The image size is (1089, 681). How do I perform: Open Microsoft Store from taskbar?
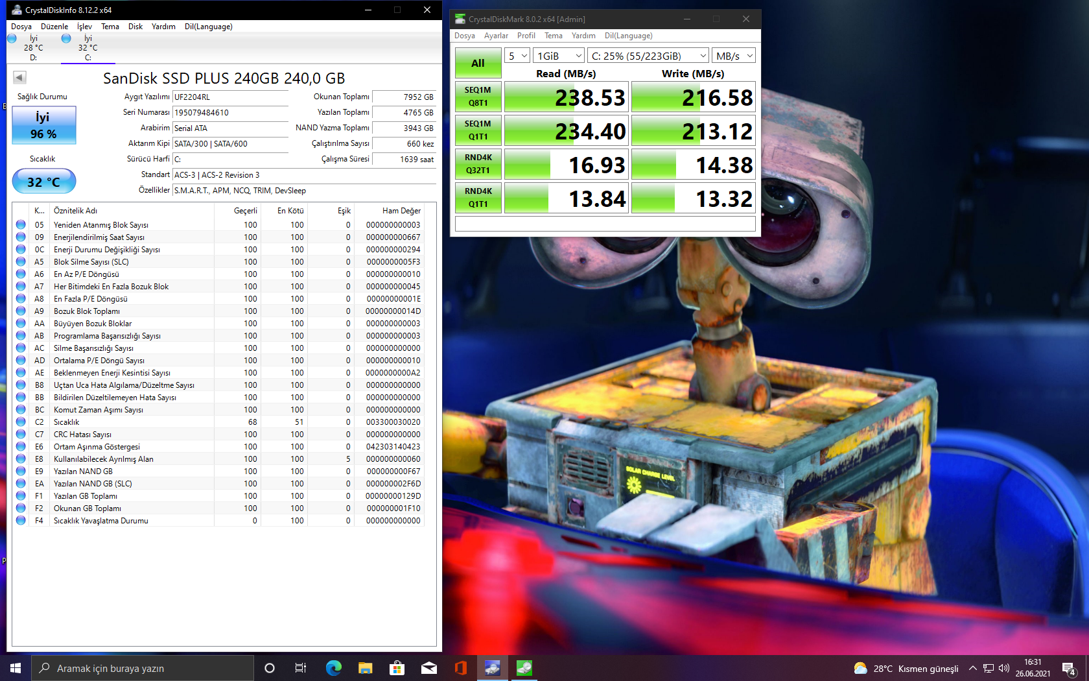coord(397,668)
